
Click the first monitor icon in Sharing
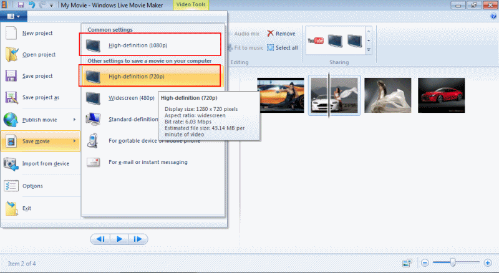click(x=335, y=41)
